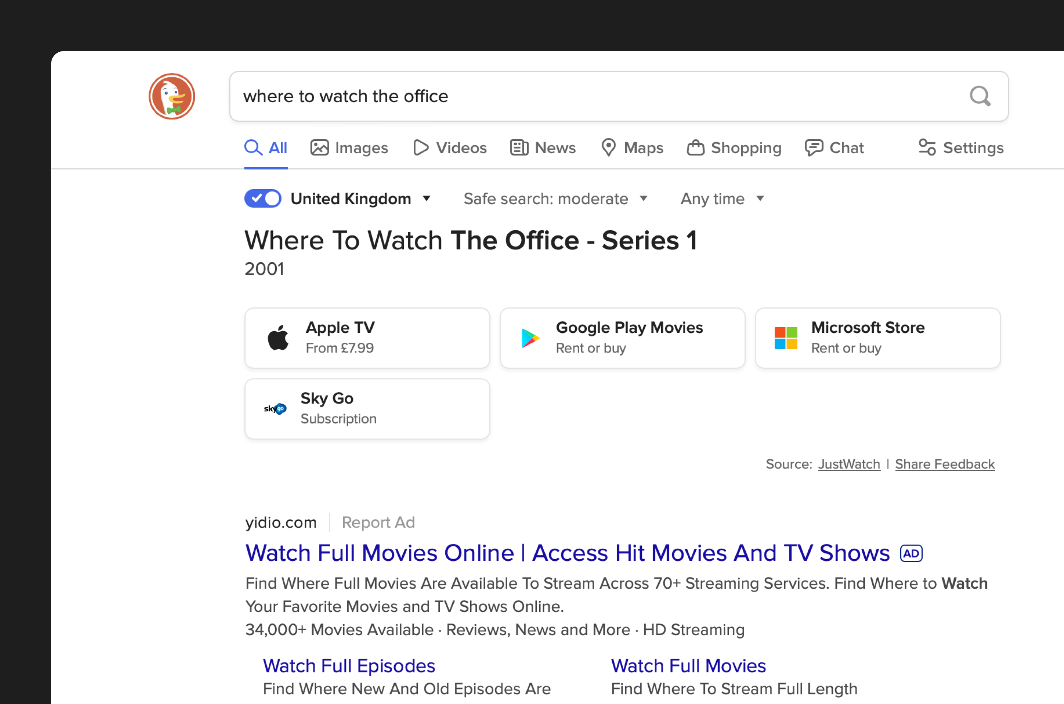Follow the JustWatch source link
The height and width of the screenshot is (704, 1064).
click(849, 464)
